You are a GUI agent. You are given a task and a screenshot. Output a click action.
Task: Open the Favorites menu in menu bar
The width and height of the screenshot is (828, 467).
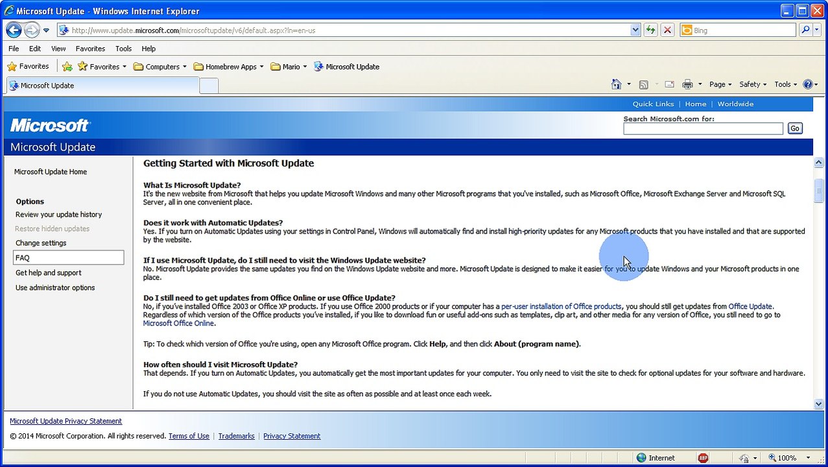(x=90, y=49)
